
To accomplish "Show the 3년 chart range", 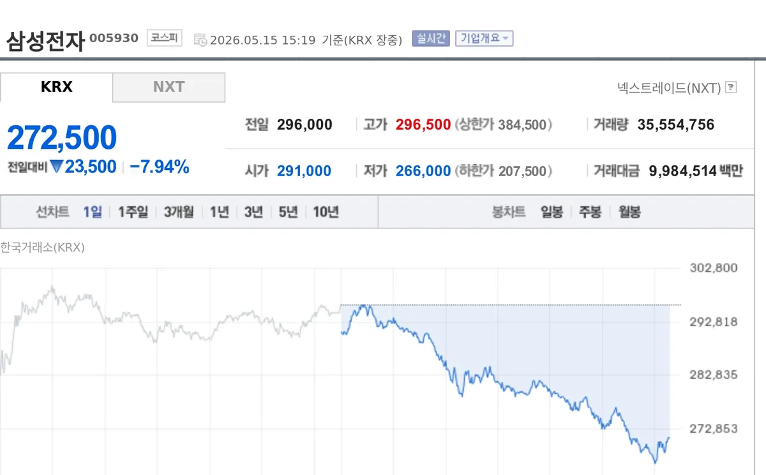I will (253, 212).
